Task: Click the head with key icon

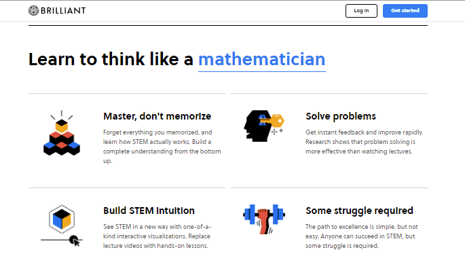Action: click(264, 126)
